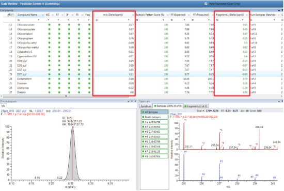Select isotope #1: 235.00758 entry

point(155,122)
